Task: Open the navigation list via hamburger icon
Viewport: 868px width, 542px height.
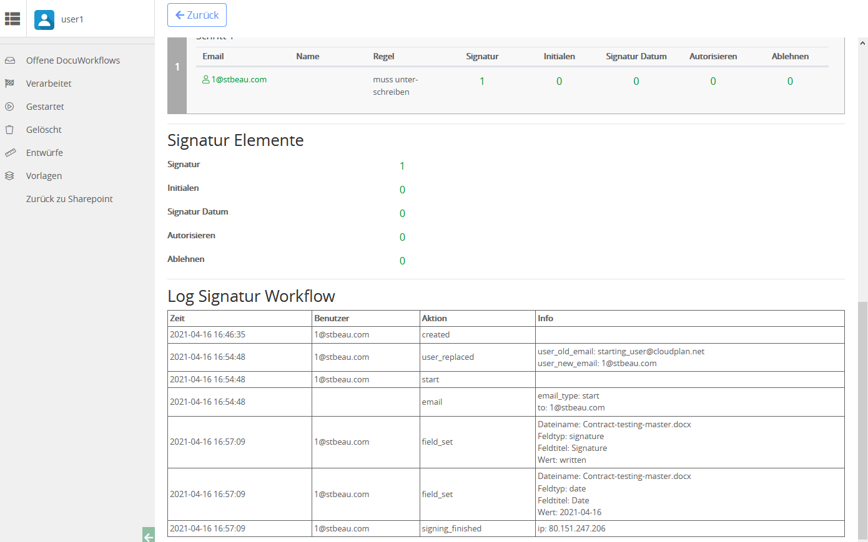Action: (x=12, y=19)
